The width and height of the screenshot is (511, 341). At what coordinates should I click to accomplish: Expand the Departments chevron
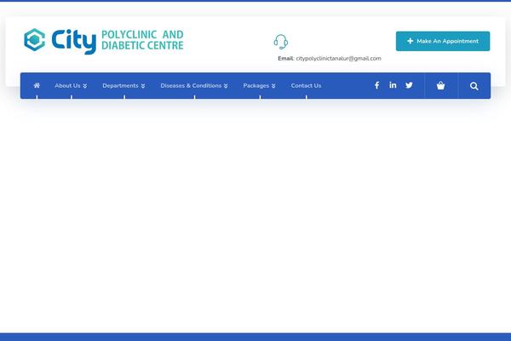tap(143, 86)
